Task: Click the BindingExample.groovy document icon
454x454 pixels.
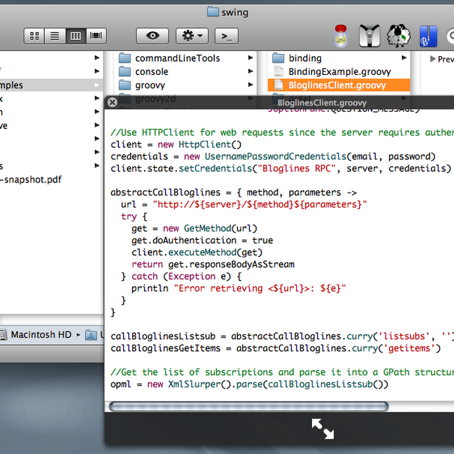Action: click(279, 72)
